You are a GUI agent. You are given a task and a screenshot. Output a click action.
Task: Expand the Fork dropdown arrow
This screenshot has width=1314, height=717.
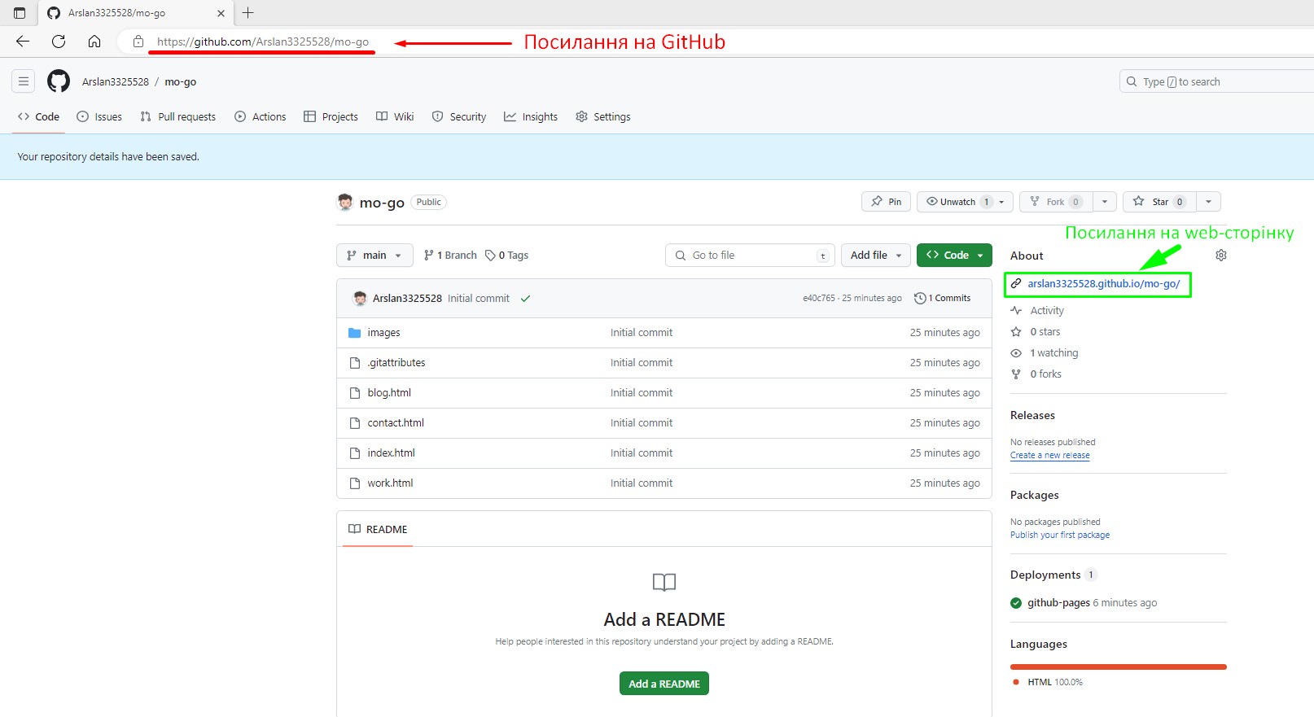(1104, 202)
